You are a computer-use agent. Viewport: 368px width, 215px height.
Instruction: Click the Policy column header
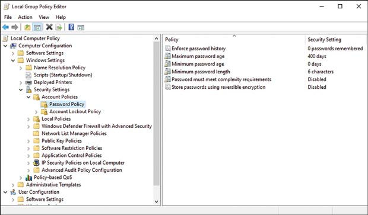[234, 39]
